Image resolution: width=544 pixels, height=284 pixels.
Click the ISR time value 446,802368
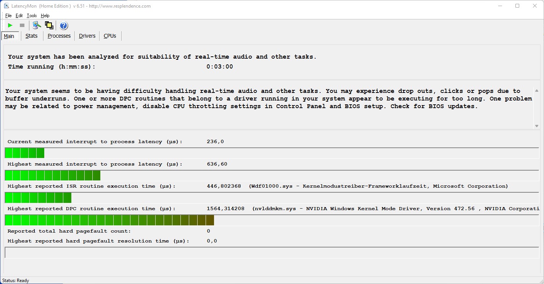tap(224, 186)
